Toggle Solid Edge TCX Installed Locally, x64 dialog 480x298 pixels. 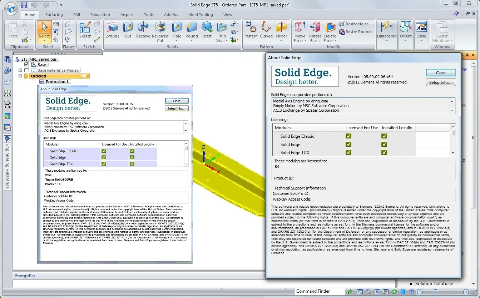[x=384, y=152]
